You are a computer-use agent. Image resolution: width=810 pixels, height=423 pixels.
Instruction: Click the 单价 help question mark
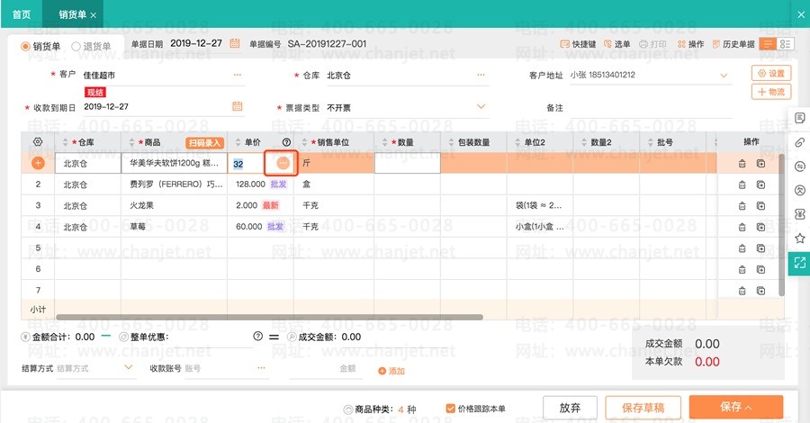(287, 142)
